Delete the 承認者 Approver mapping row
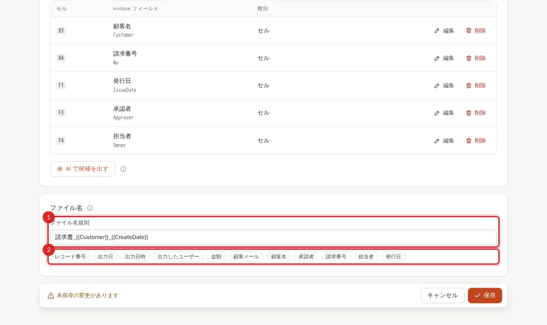 476,113
